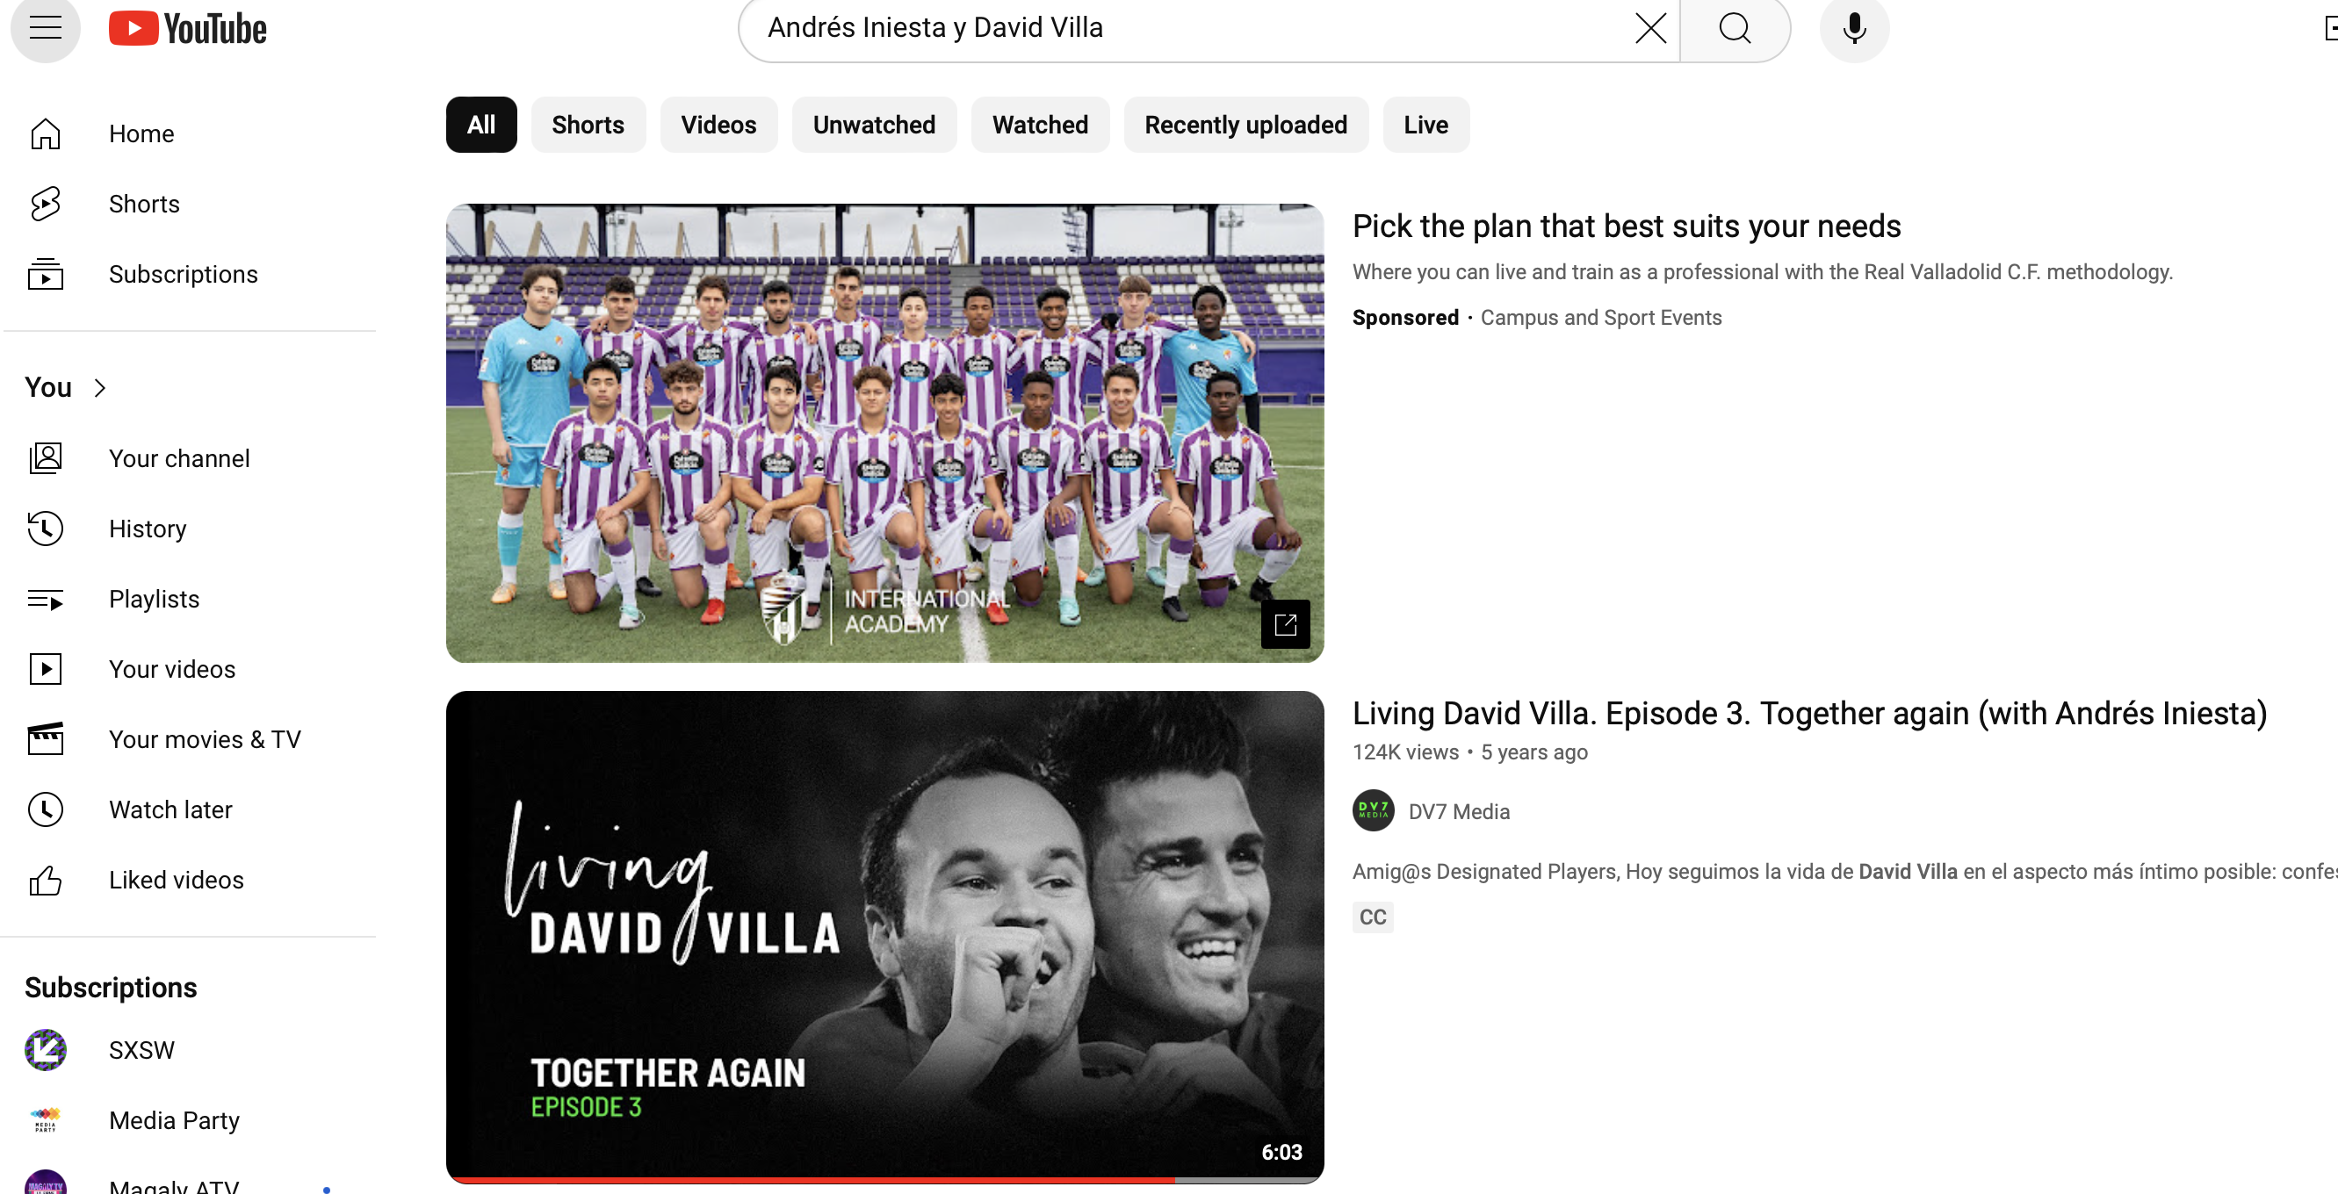Click the ad's external link icon
Image resolution: width=2338 pixels, height=1194 pixels.
tap(1284, 624)
